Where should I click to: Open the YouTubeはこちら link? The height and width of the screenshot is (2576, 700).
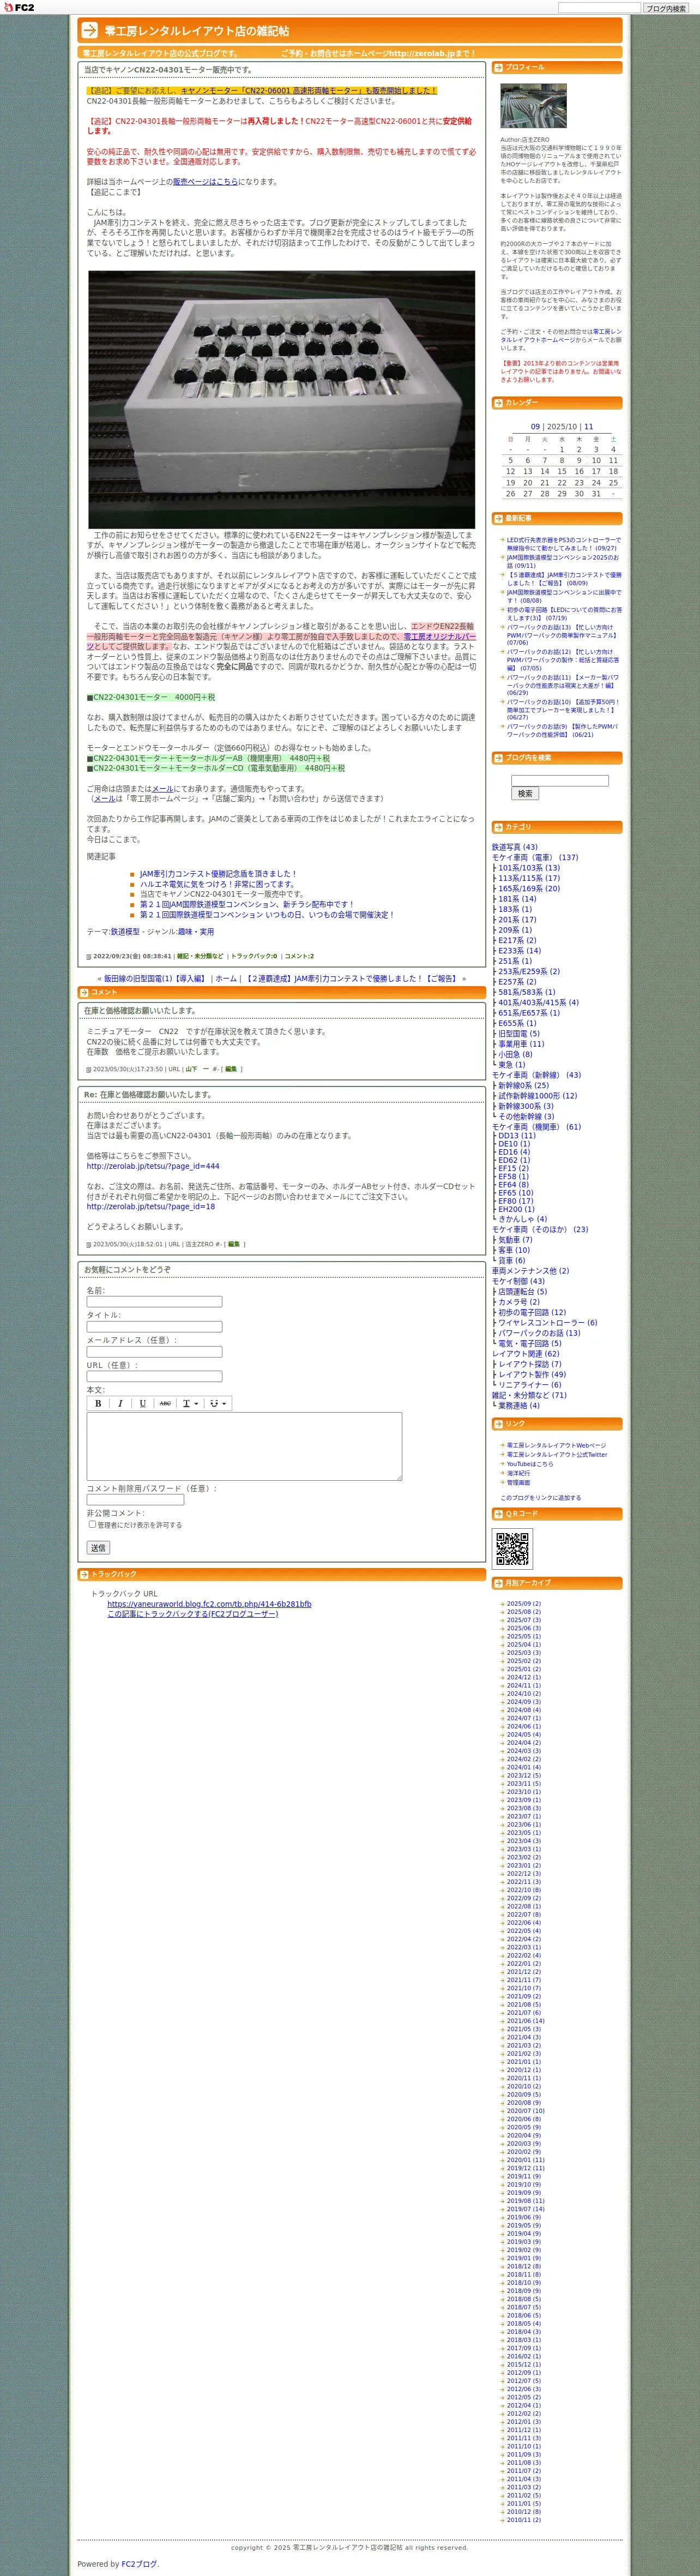click(x=530, y=1464)
